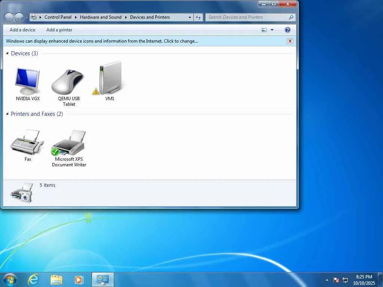Click the Microsoft XPS Document Writer label

tap(69, 162)
